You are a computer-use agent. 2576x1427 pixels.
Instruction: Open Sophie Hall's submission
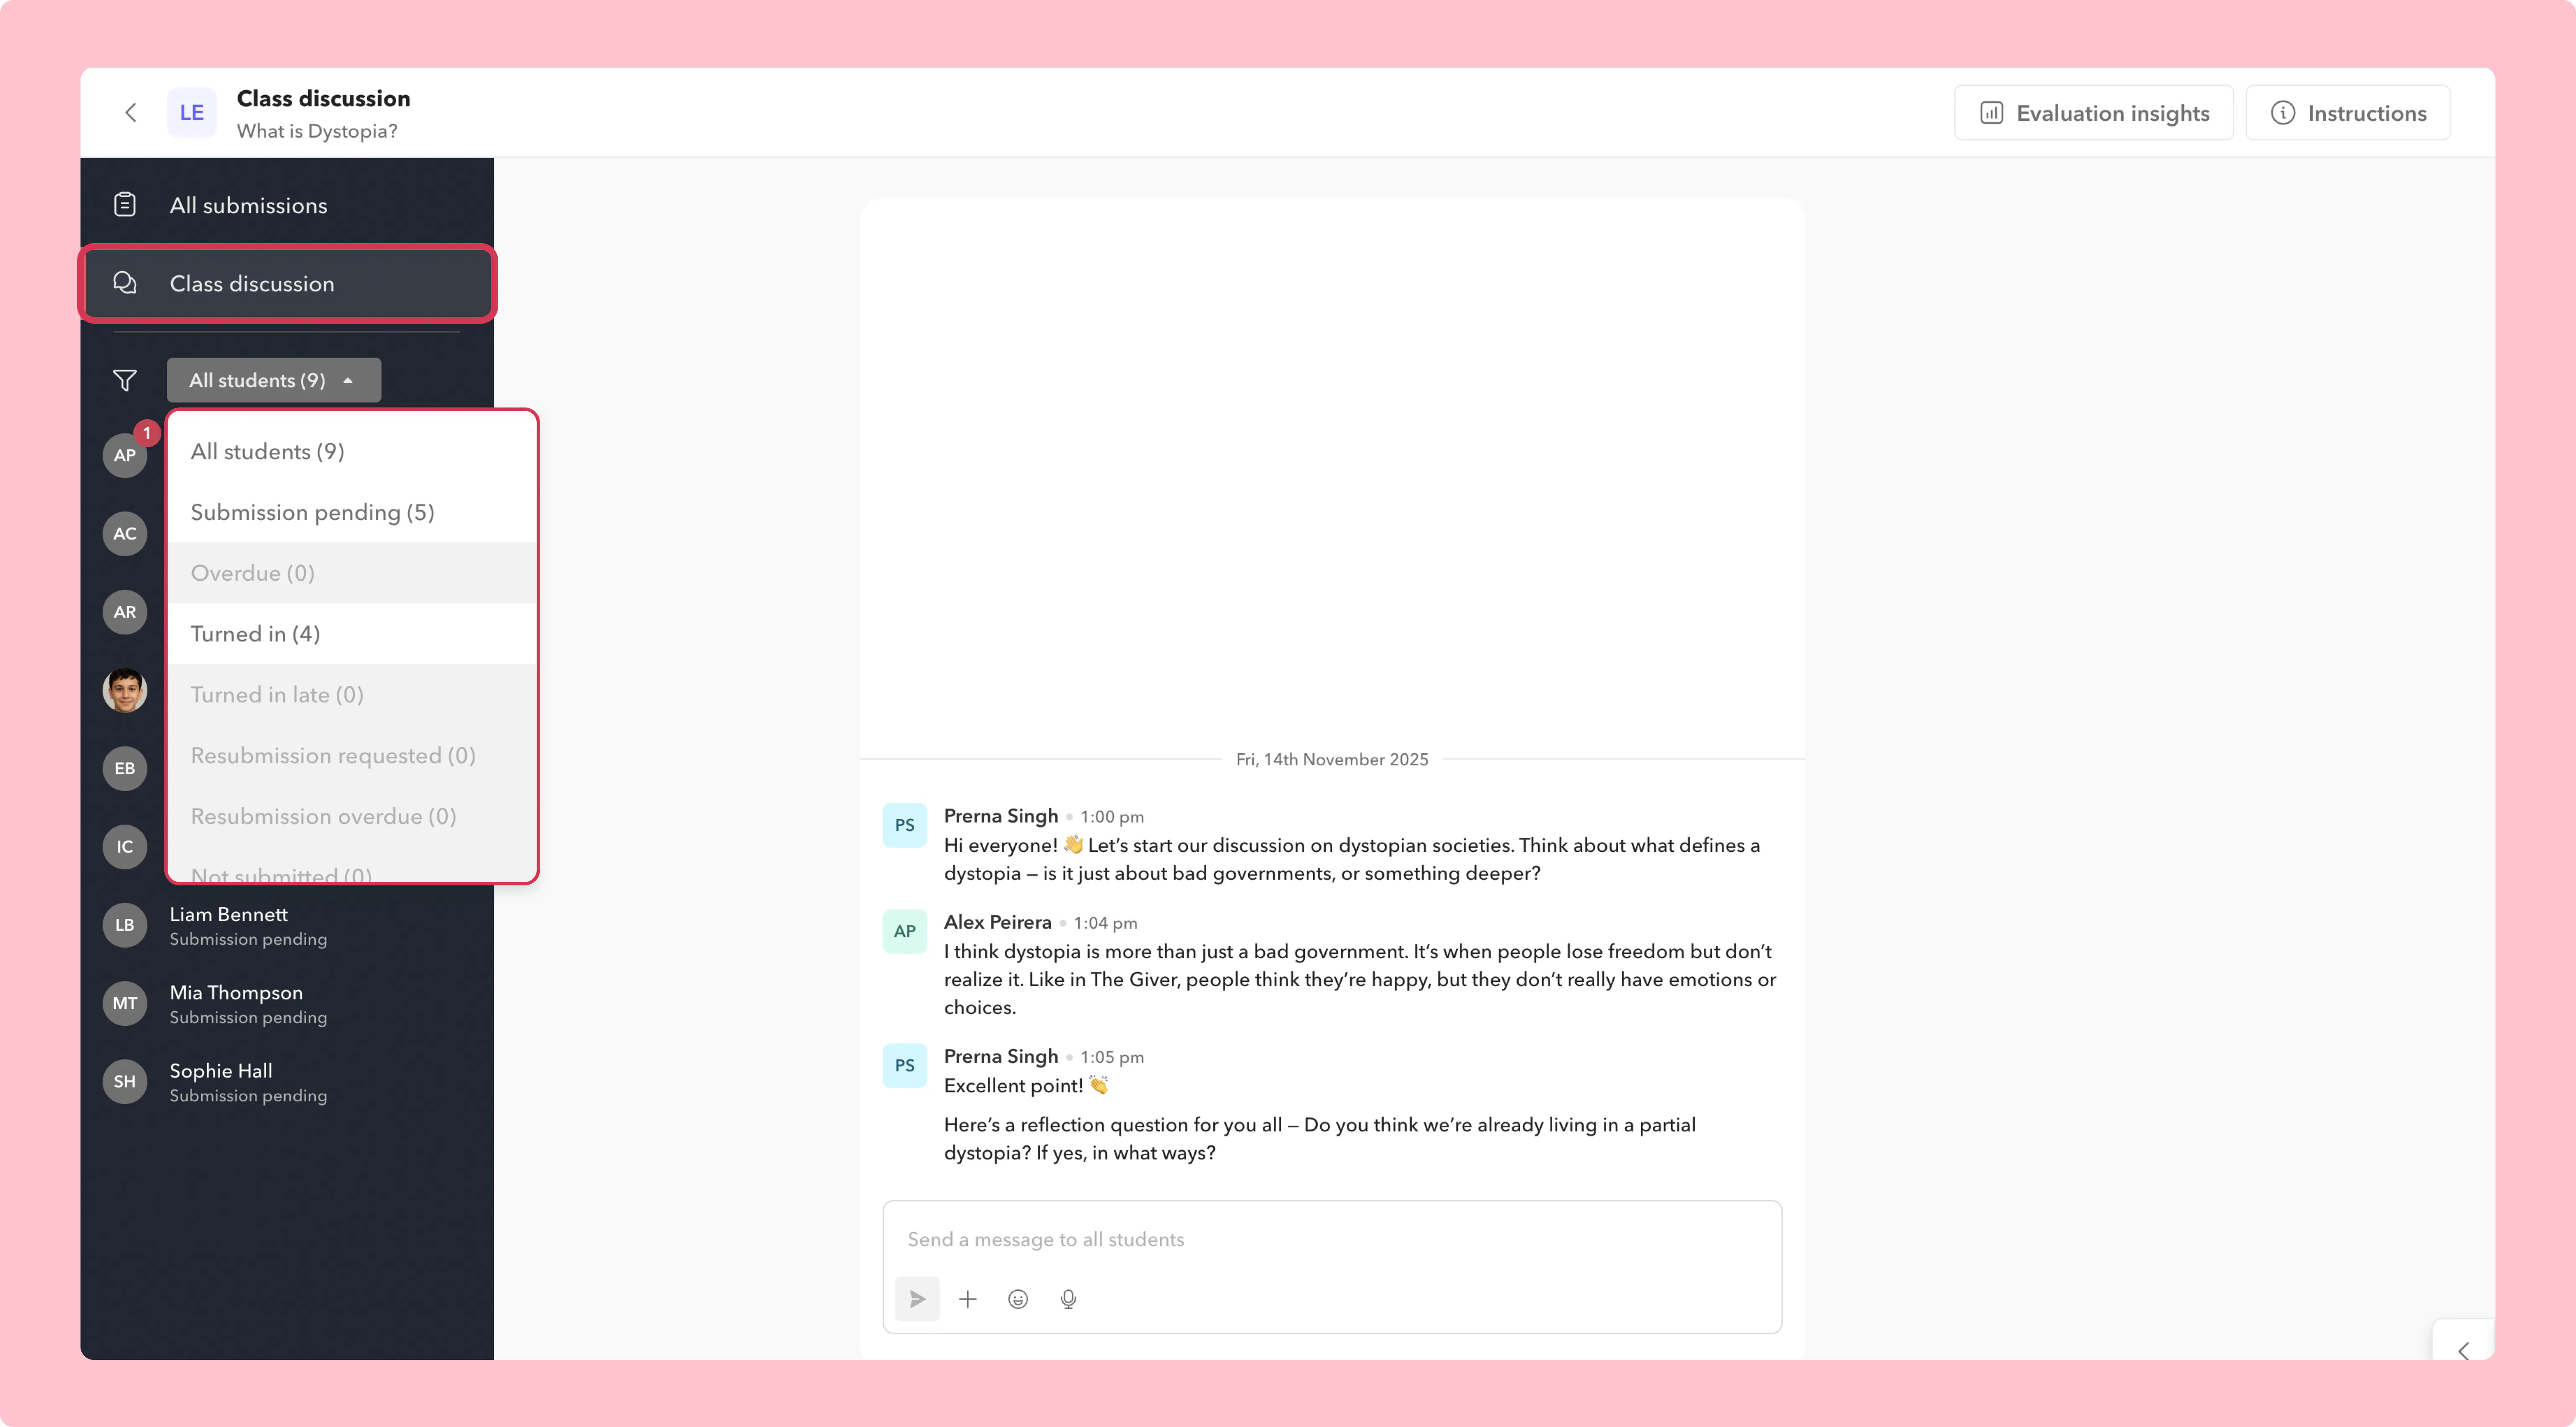click(287, 1082)
